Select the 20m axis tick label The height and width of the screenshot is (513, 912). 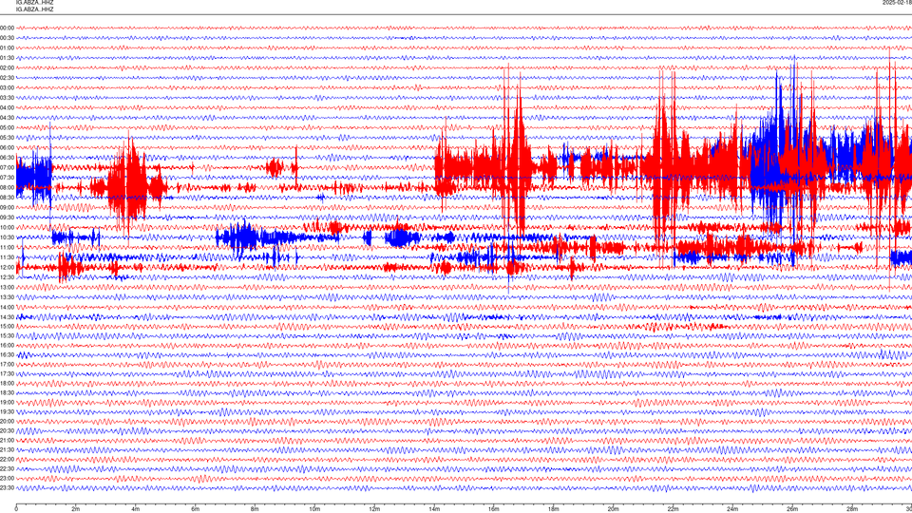pos(613,509)
